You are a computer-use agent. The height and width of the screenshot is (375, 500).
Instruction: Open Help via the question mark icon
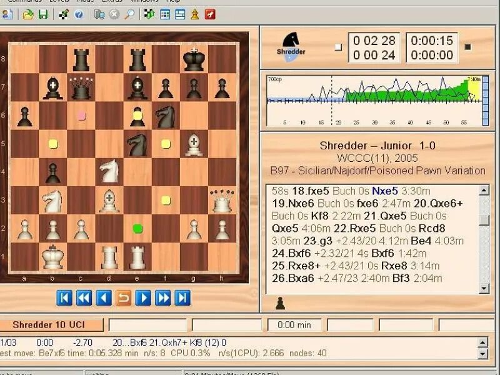[x=77, y=14]
